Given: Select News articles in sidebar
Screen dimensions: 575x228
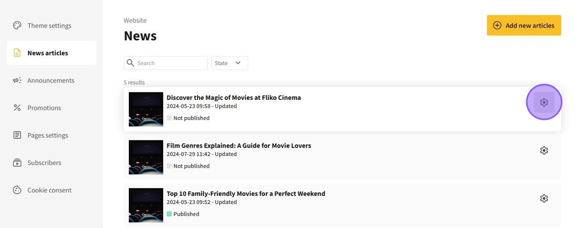Looking at the screenshot, I should (x=47, y=53).
